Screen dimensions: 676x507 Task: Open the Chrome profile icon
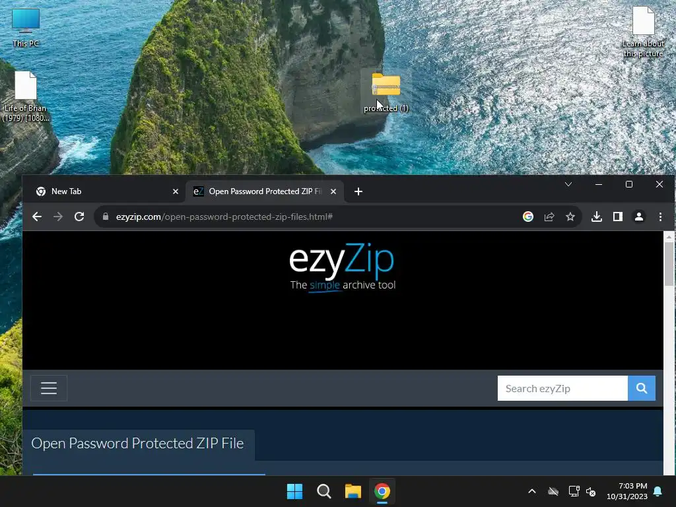pyautogui.click(x=639, y=217)
